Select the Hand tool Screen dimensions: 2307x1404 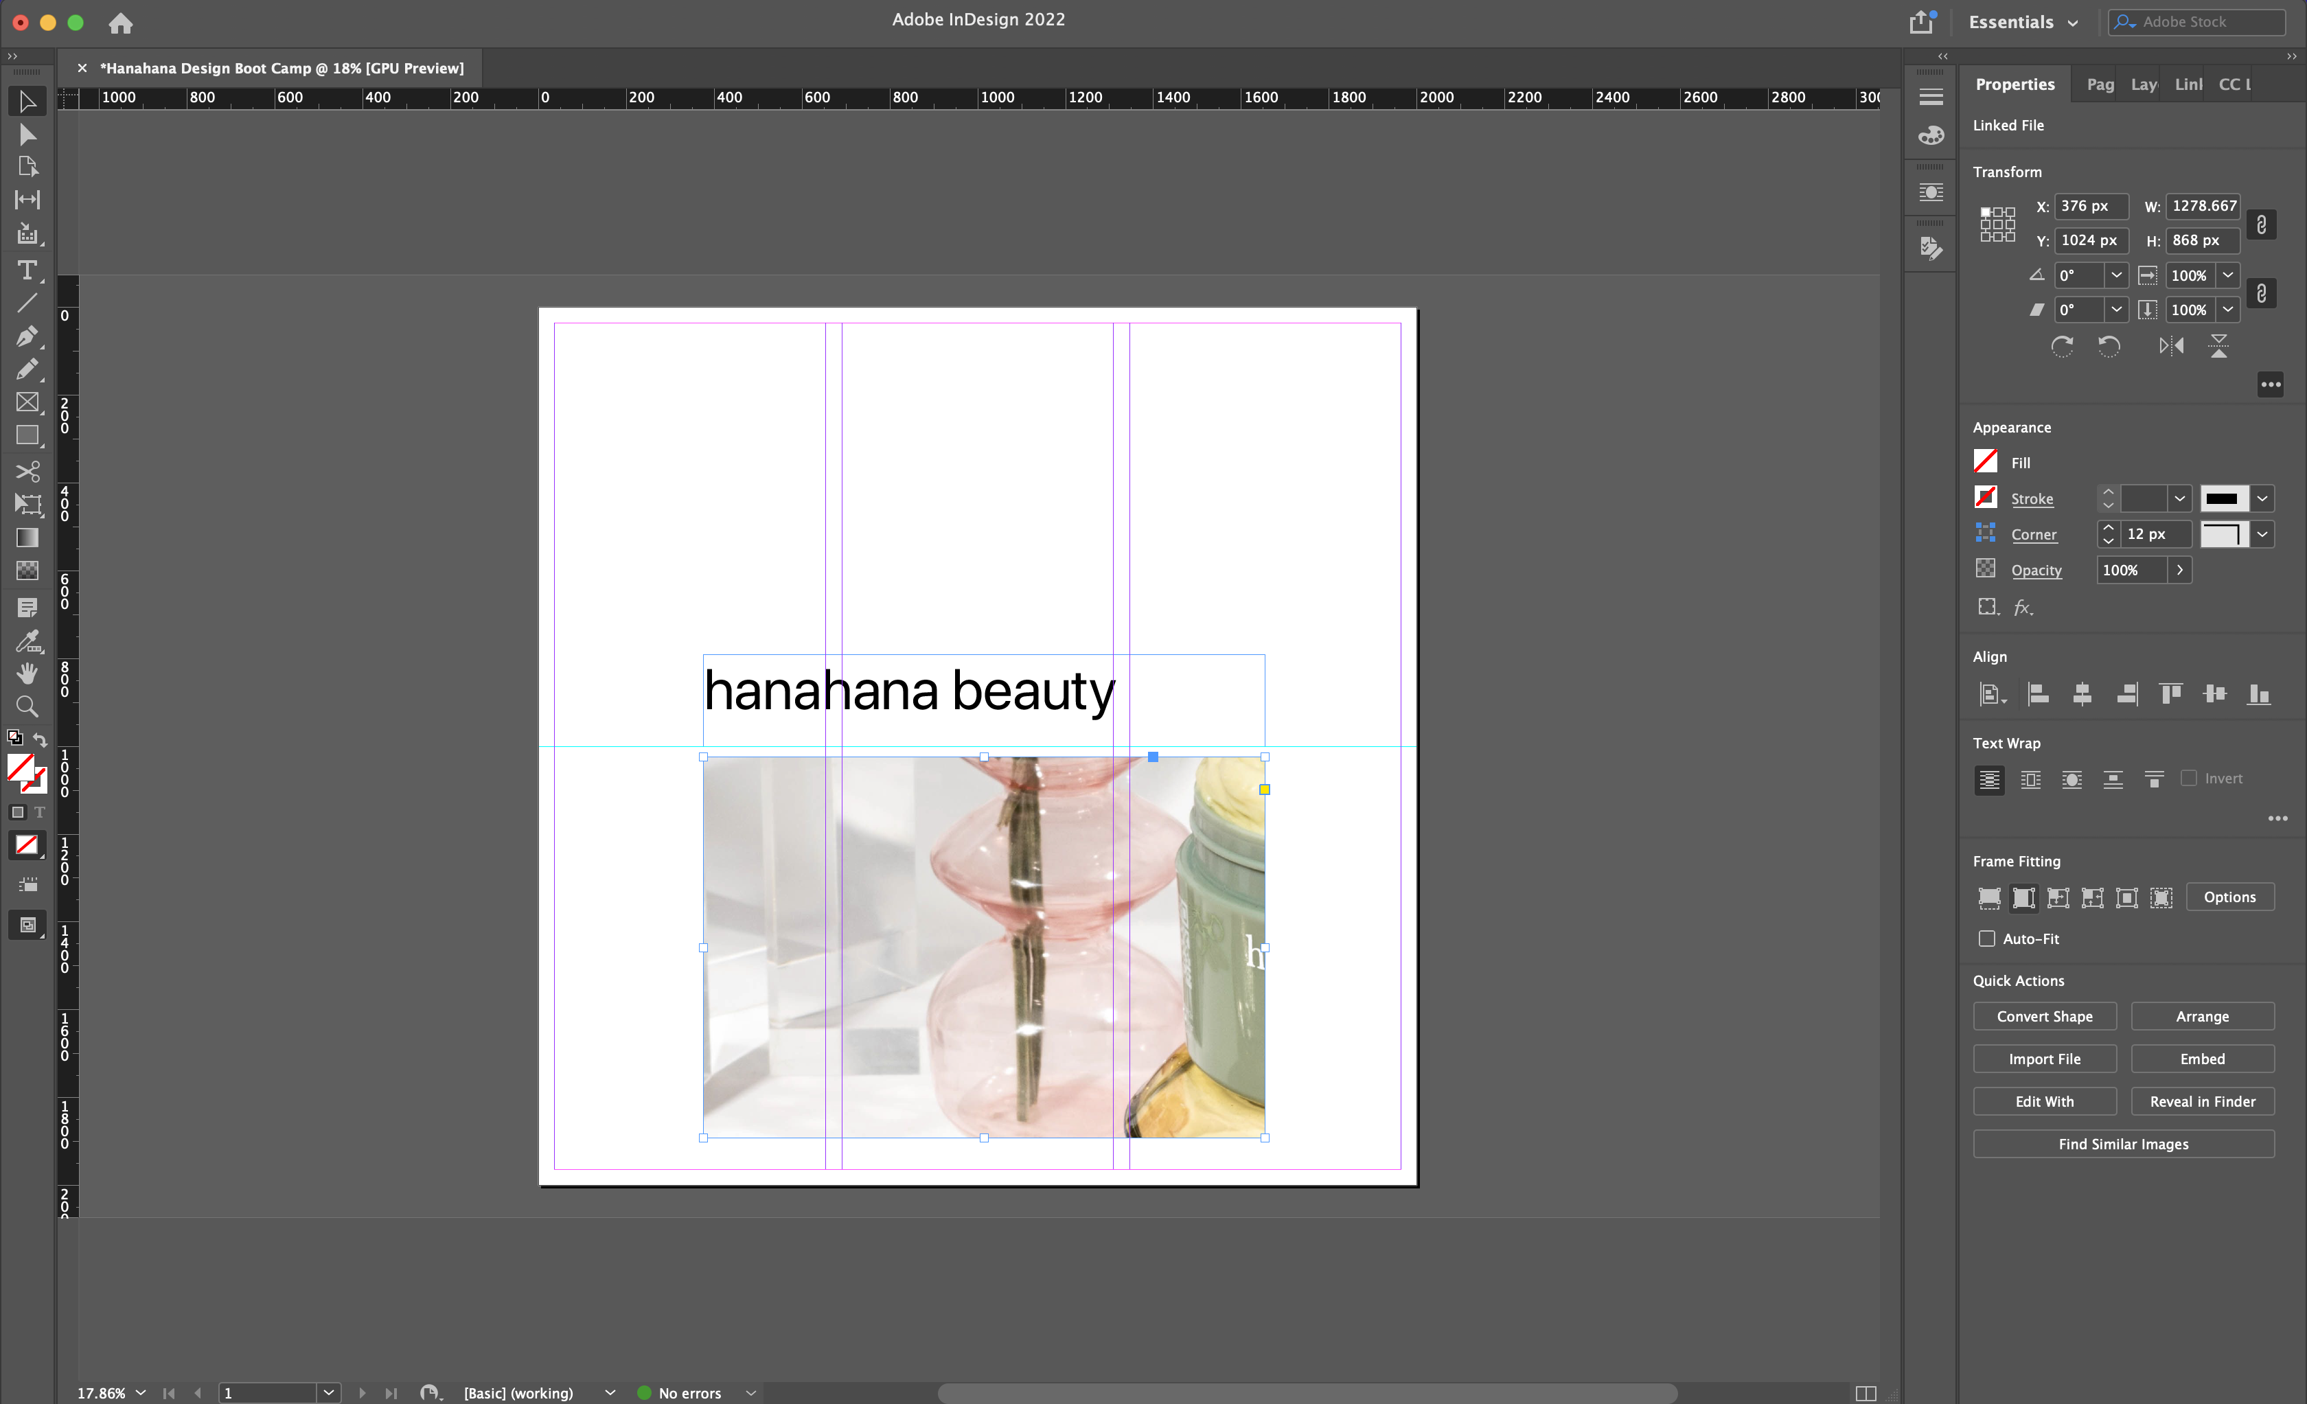tap(27, 673)
